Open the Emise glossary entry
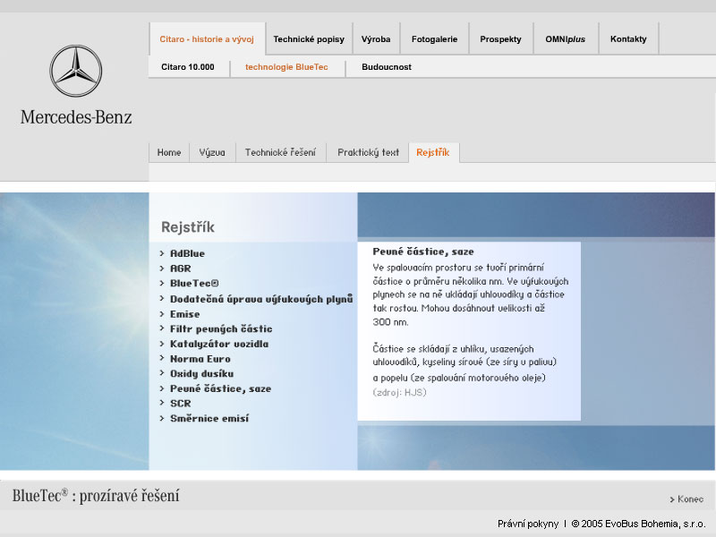716x537 pixels. click(185, 314)
